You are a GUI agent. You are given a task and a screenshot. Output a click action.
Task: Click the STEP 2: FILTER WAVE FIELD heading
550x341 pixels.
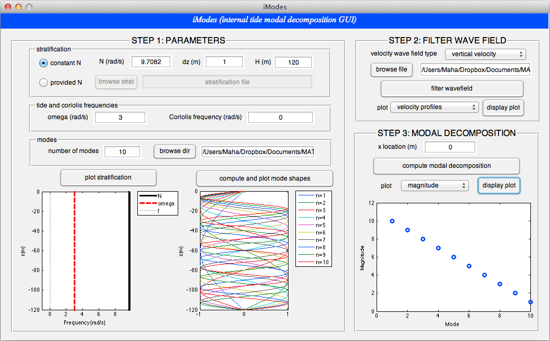(447, 41)
